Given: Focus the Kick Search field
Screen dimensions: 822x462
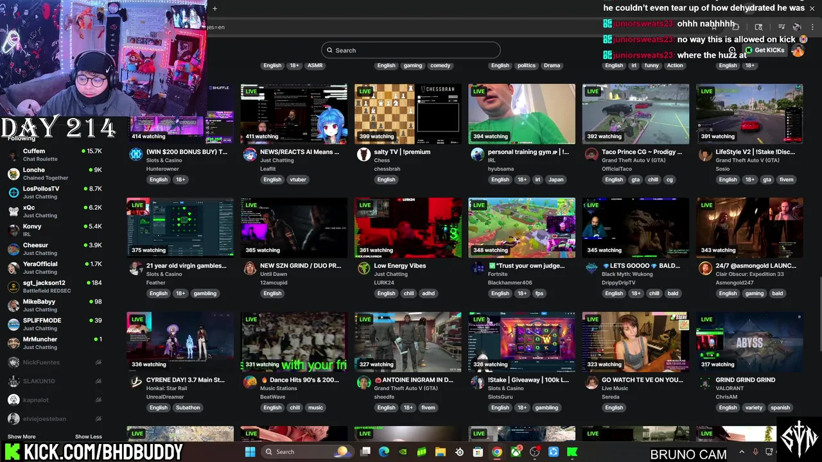Looking at the screenshot, I should click(411, 50).
